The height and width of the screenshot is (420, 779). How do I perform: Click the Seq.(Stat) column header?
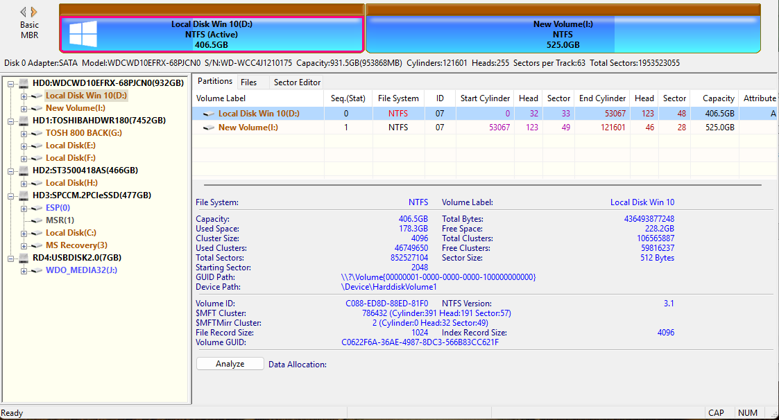[x=348, y=98]
